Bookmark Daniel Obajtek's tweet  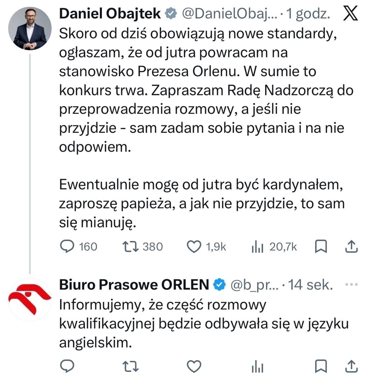click(x=321, y=247)
